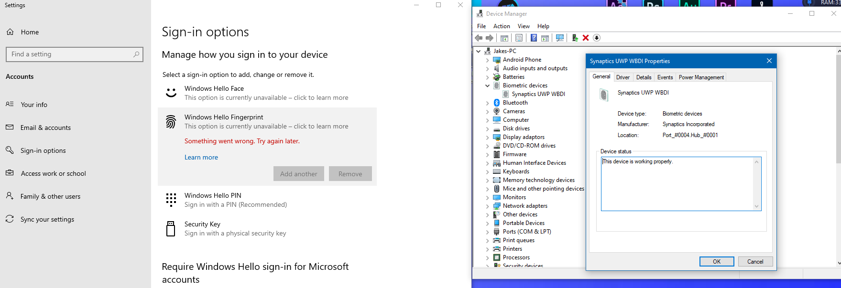Screen dimensions: 841x288
Task: Click the red X Uninstall device icon
Action: [x=586, y=38]
